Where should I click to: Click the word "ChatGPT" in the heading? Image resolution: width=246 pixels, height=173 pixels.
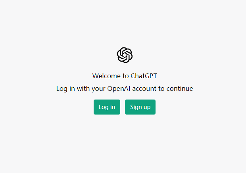tap(144, 76)
